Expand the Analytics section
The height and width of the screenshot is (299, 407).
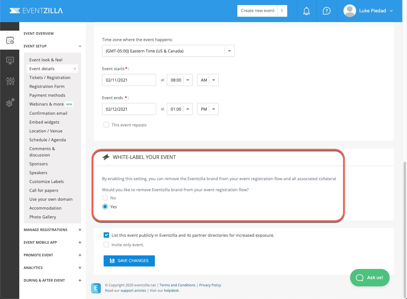[80, 268]
